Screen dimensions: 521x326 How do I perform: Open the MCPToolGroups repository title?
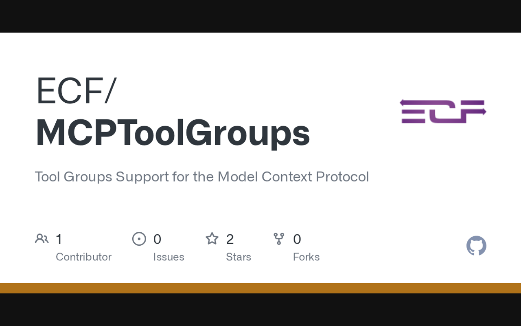173,133
